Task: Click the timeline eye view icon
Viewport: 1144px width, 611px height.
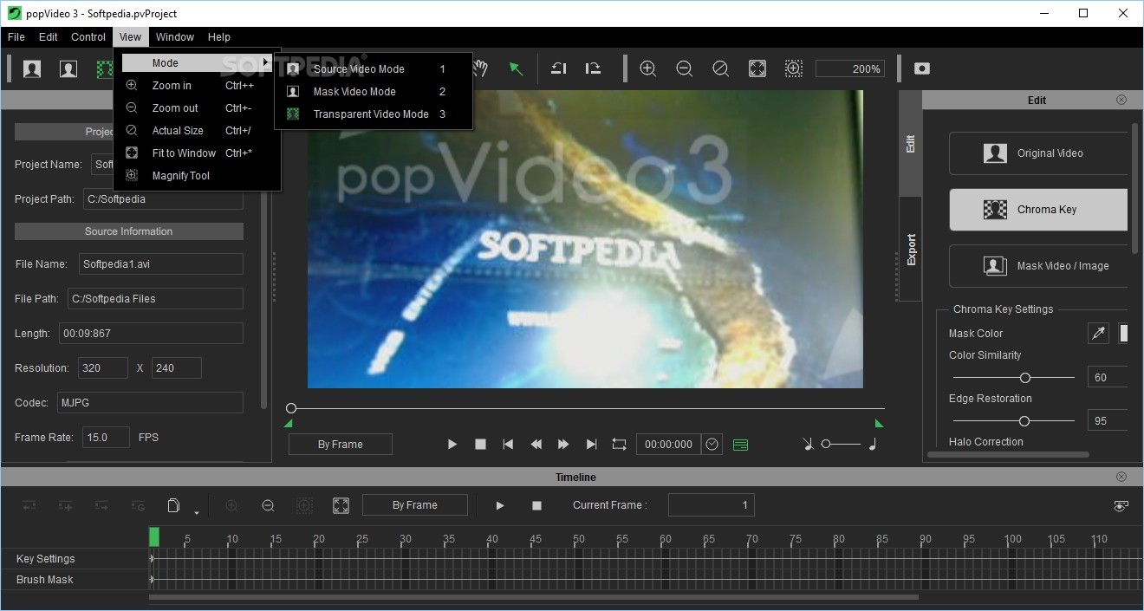Action: tap(1121, 506)
